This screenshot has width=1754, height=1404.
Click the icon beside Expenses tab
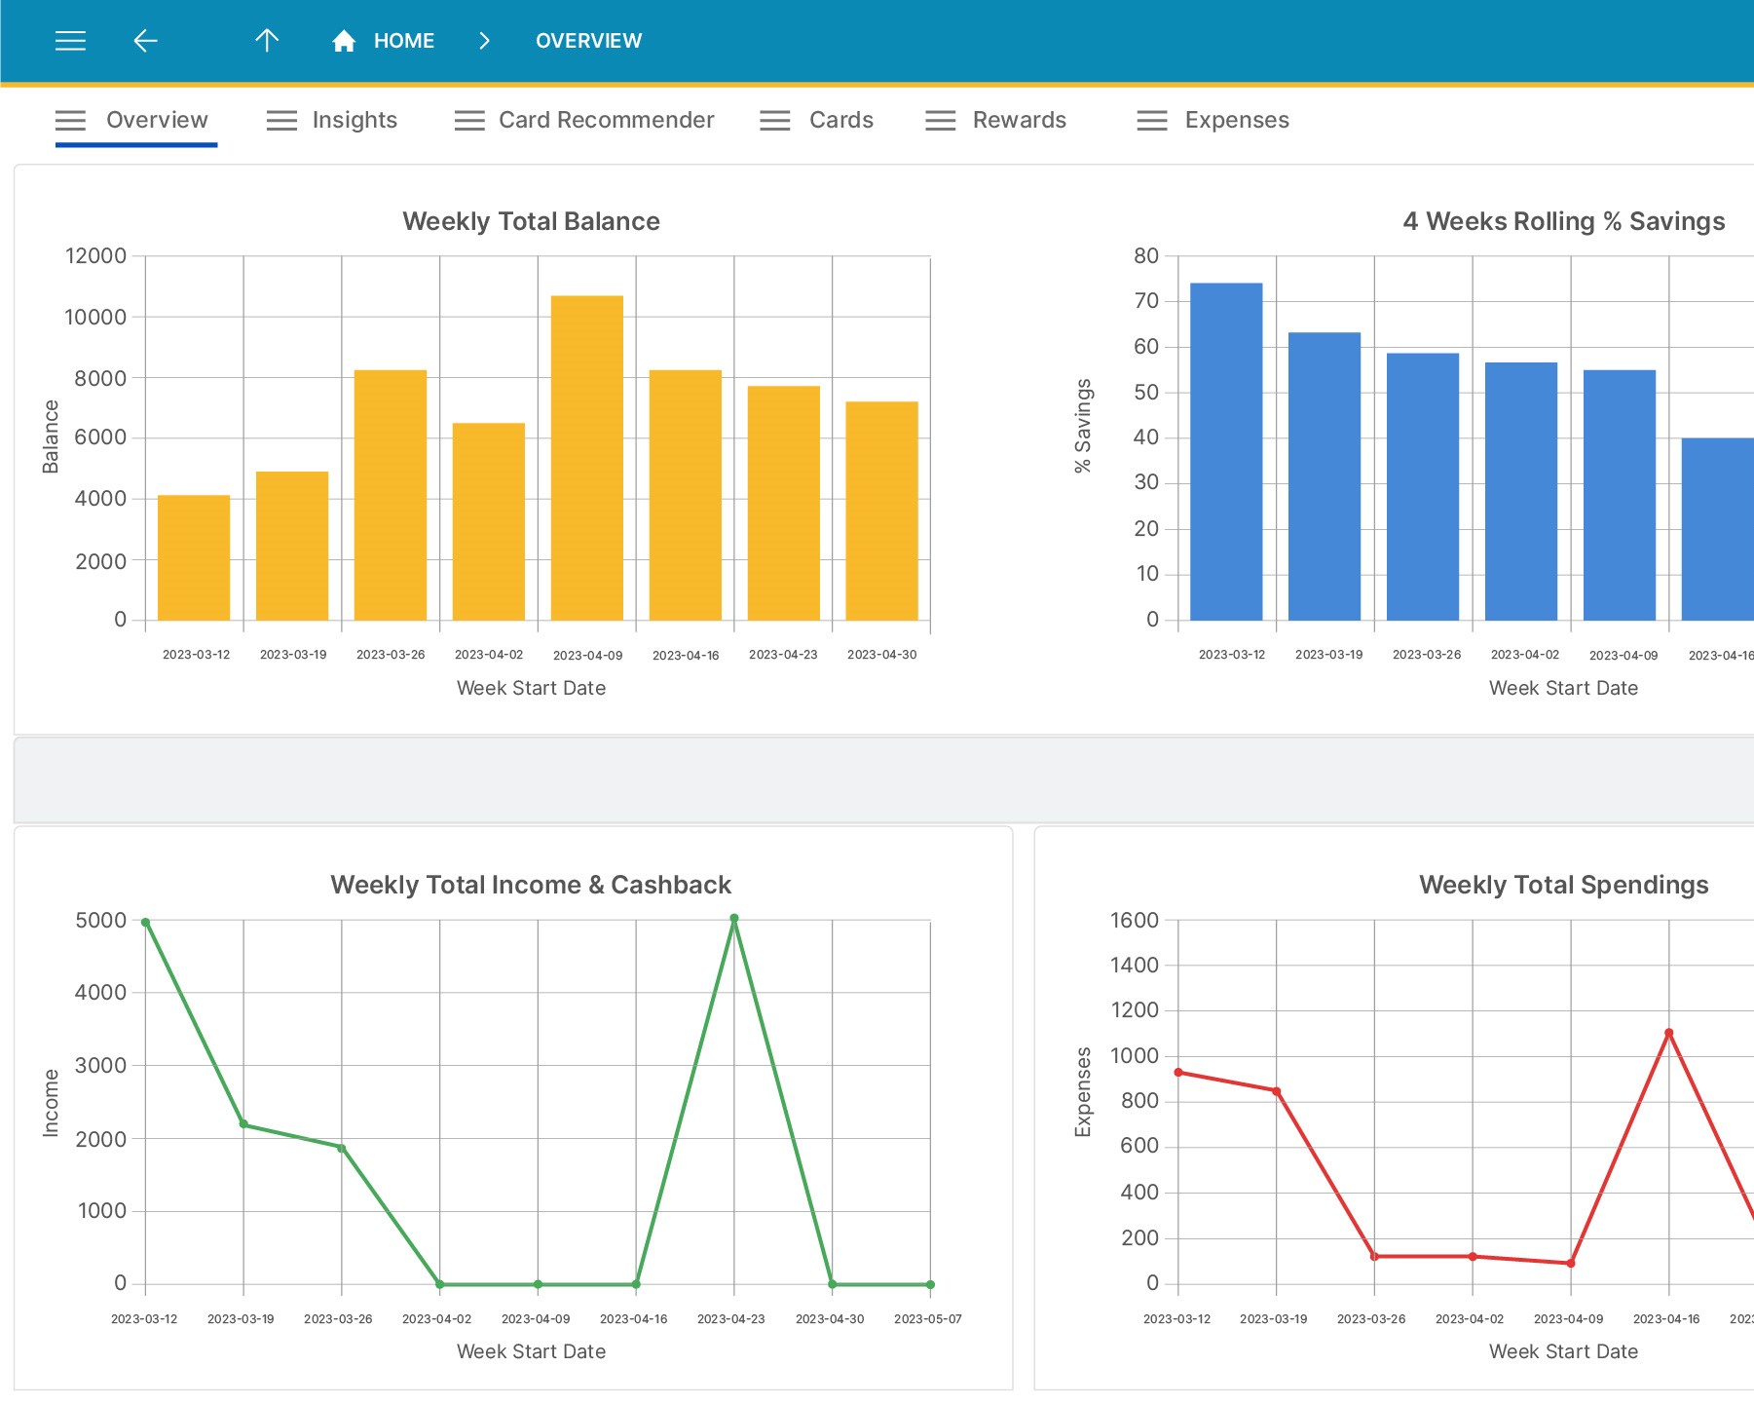coord(1152,121)
